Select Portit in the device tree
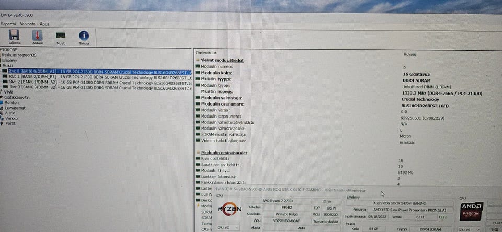This screenshot has width=502, height=232. click(x=10, y=123)
